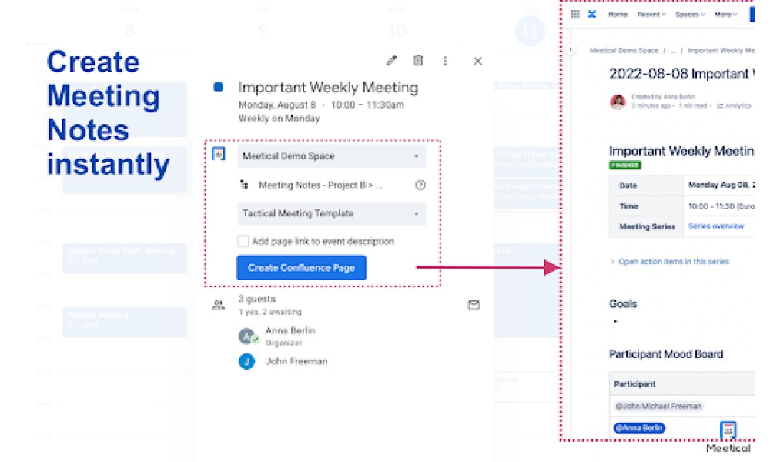
Task: Open the Confluence app switcher grid icon
Action: 575,14
